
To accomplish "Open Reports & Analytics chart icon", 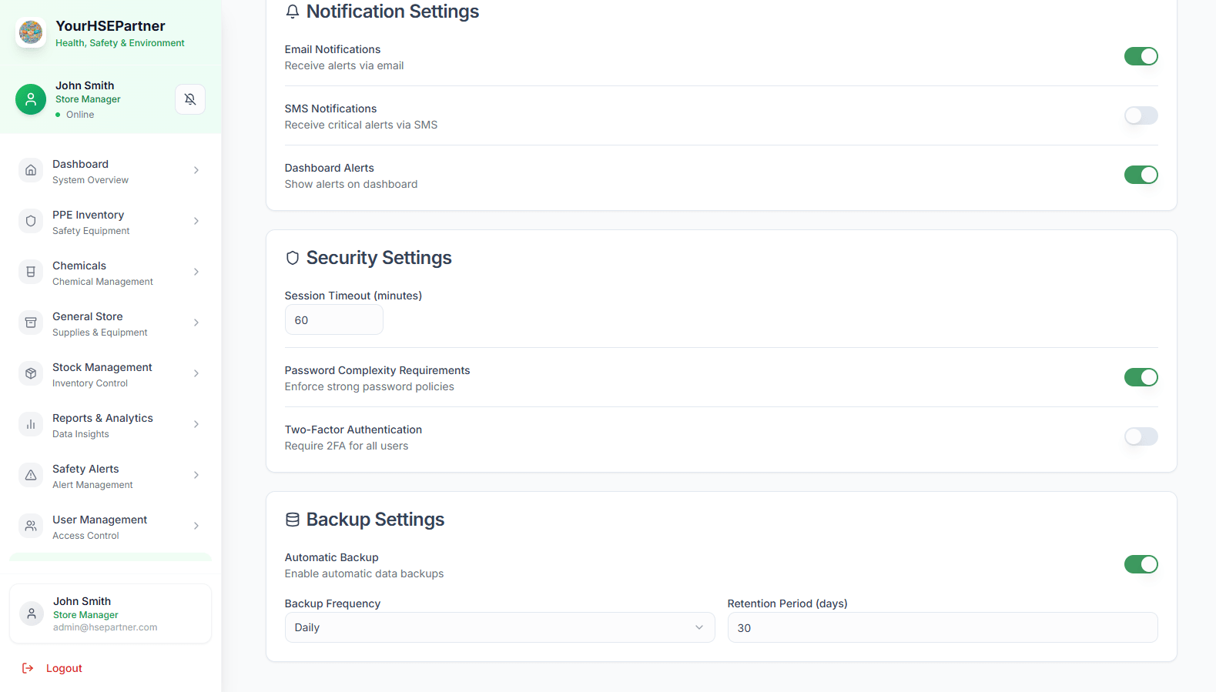I will click(31, 424).
